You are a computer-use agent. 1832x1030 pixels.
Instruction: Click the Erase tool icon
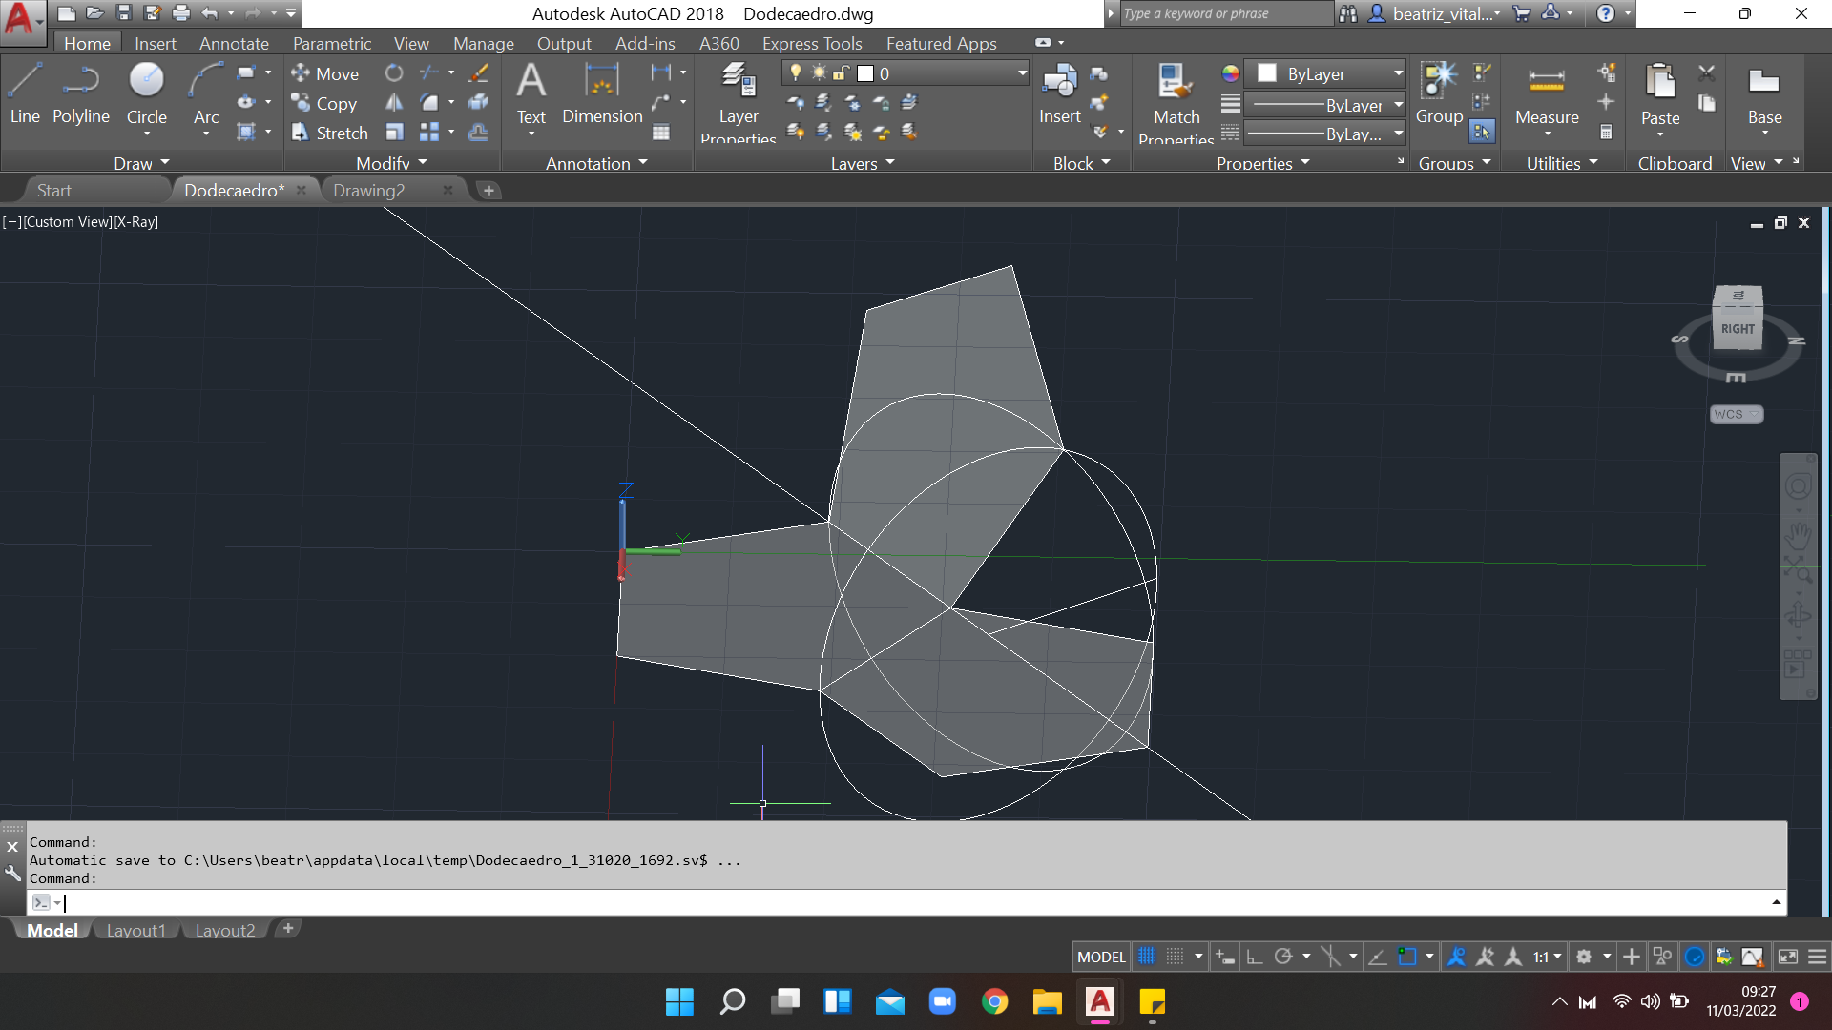click(479, 73)
